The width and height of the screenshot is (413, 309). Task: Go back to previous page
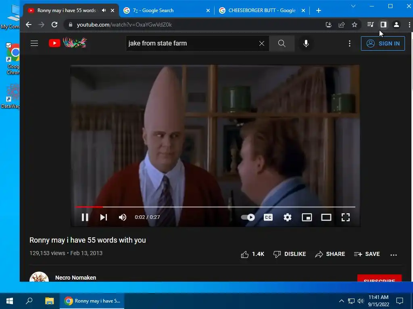coord(29,25)
